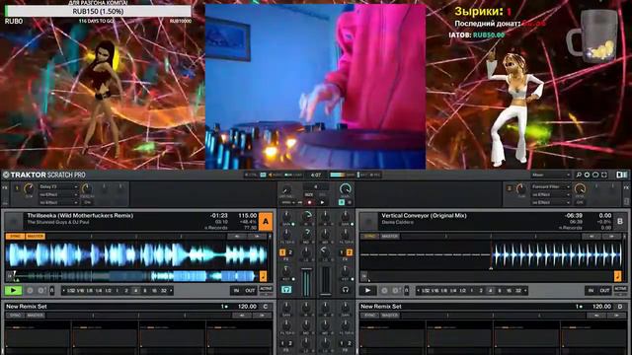The width and height of the screenshot is (632, 355).
Task: Click 'Vertical Conveyor (Original Mix)' track title
Action: click(424, 216)
